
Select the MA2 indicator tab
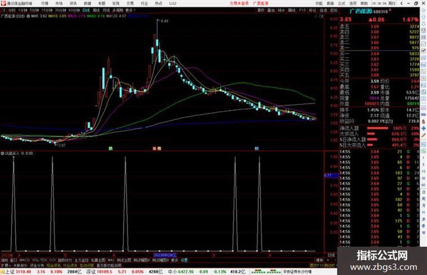(x=111, y=260)
